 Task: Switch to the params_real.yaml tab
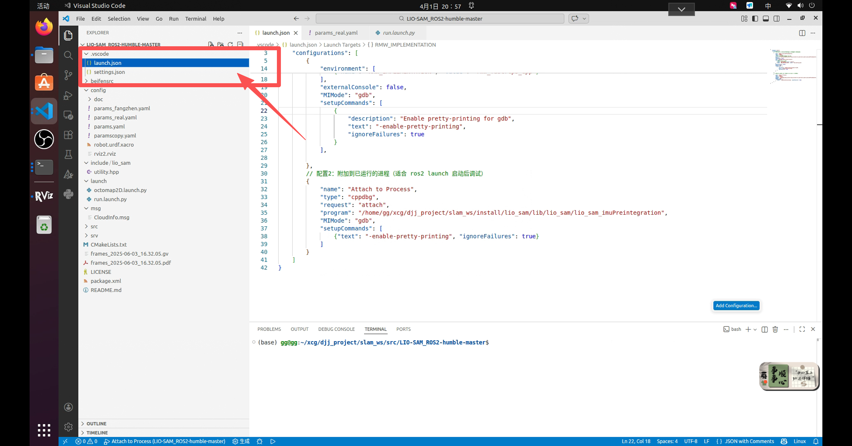point(336,33)
